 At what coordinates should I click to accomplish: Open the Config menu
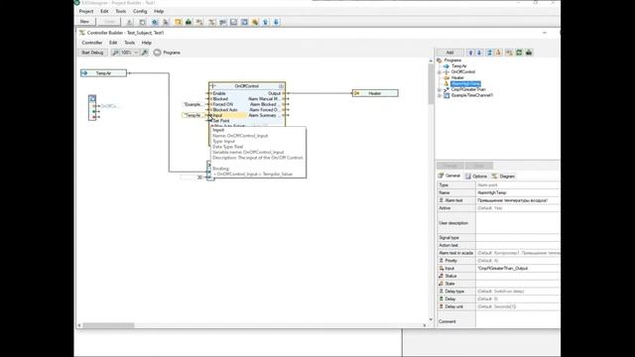(140, 11)
